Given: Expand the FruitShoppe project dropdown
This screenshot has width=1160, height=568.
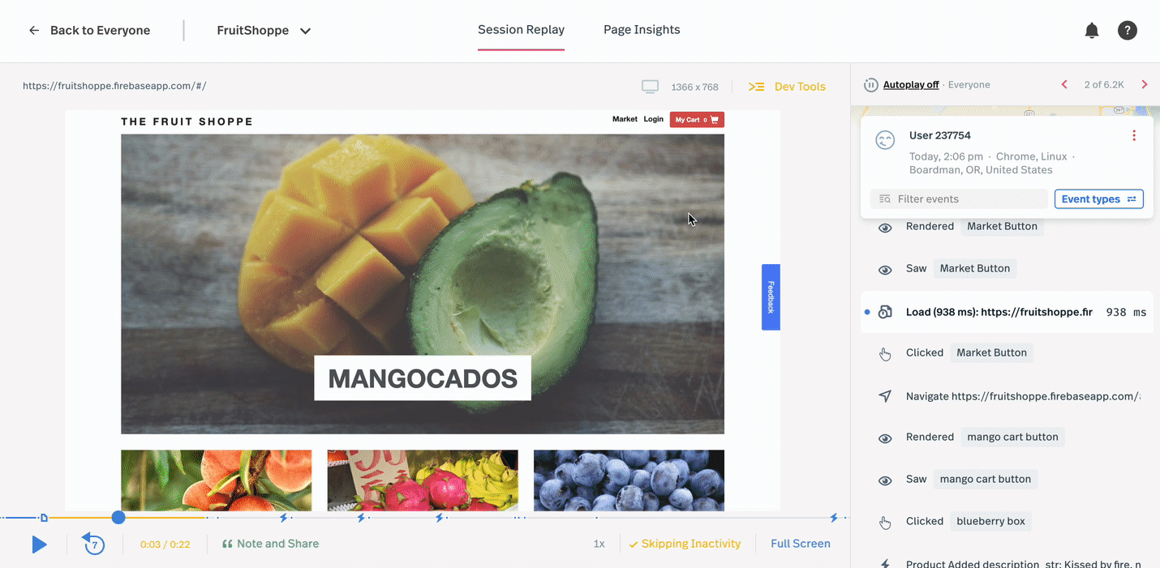Looking at the screenshot, I should point(264,31).
